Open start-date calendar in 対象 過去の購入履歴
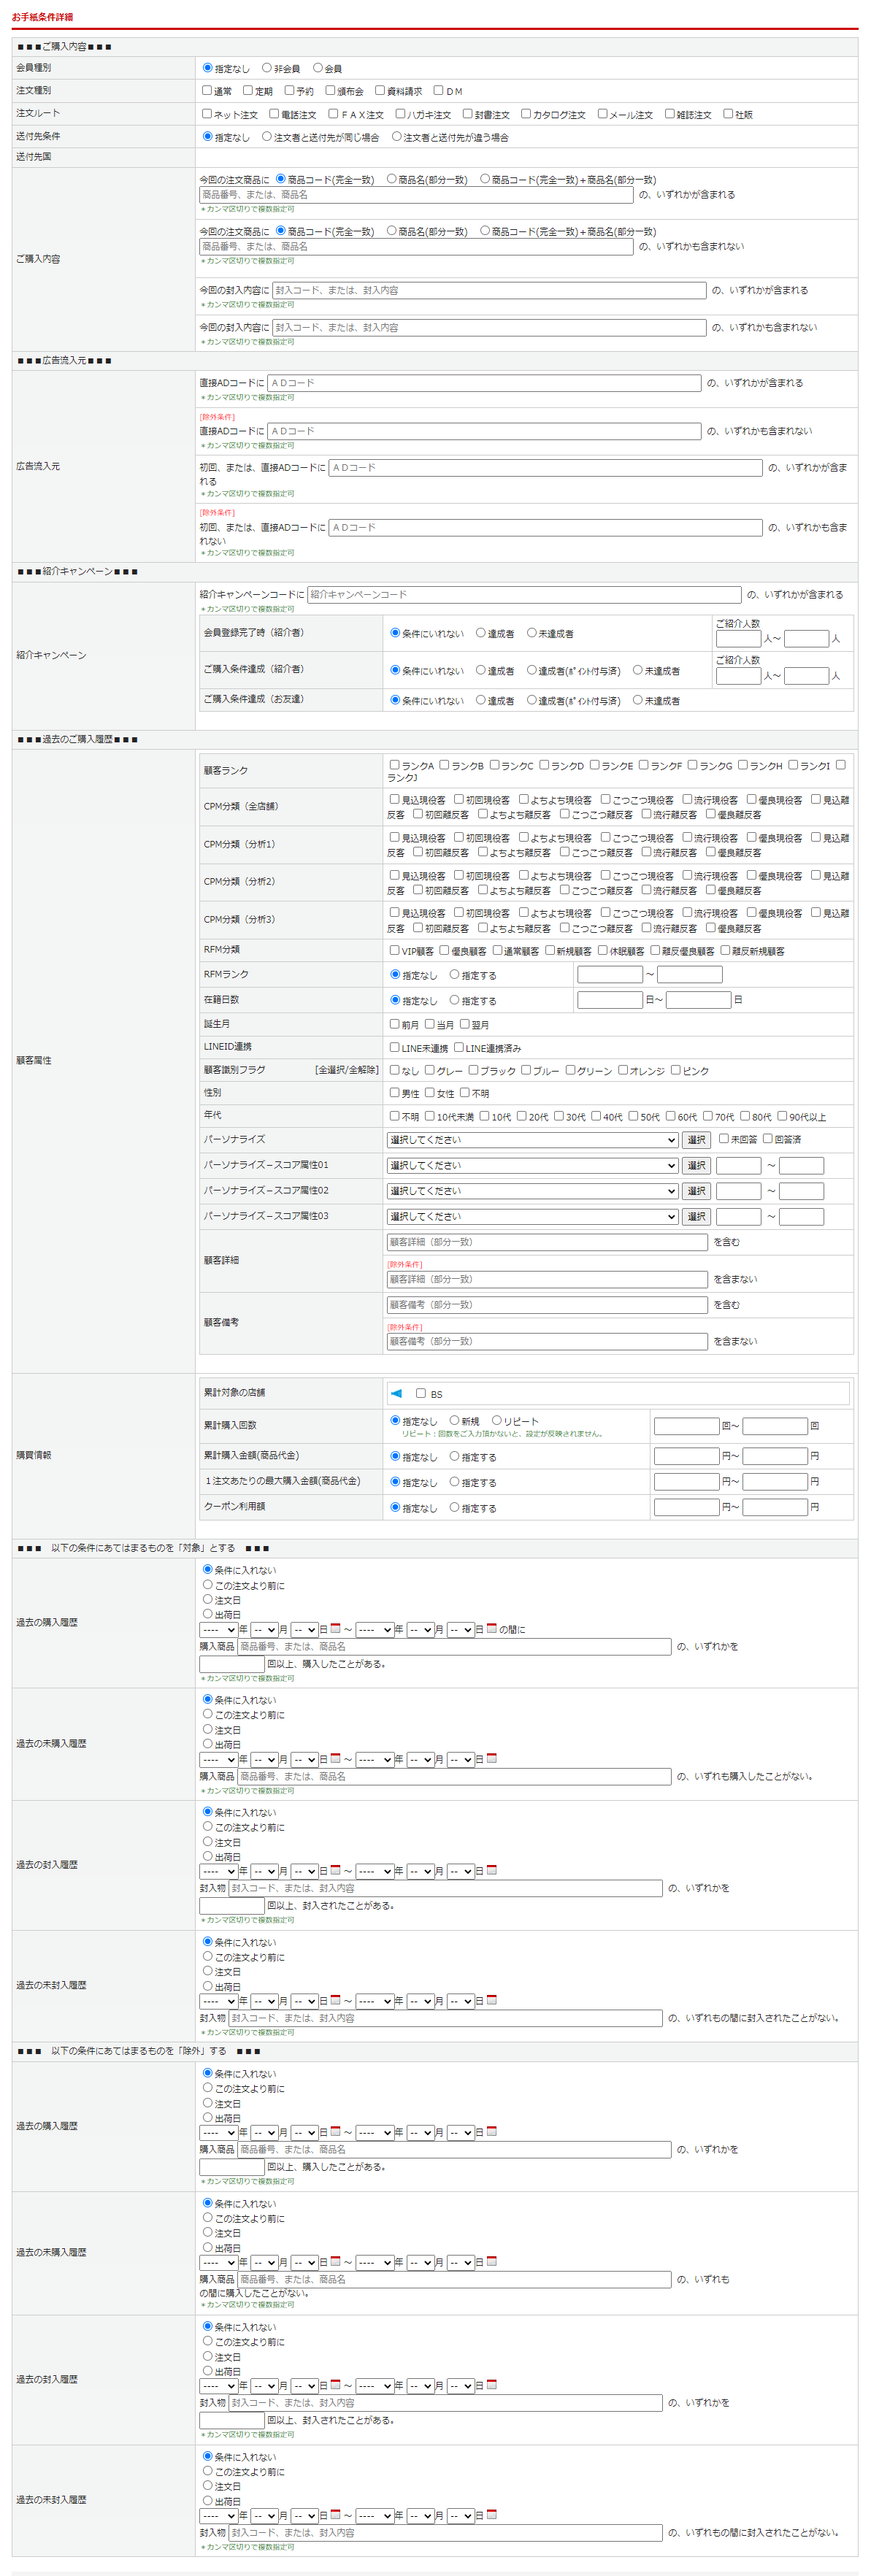This screenshot has width=871, height=2576. pyautogui.click(x=335, y=1628)
